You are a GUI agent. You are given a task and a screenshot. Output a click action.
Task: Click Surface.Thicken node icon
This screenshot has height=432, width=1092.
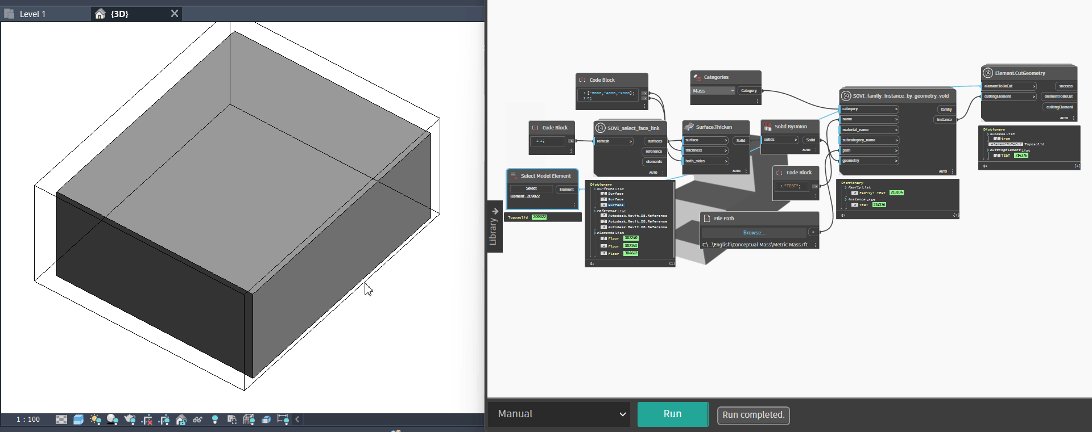(x=689, y=127)
